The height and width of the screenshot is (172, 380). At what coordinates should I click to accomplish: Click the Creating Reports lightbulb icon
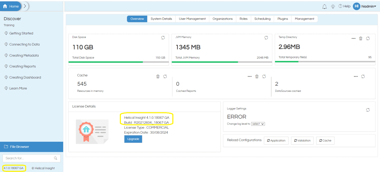tap(6, 66)
